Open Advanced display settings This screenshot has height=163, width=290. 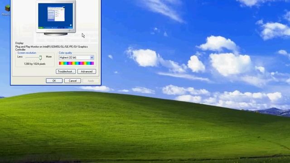point(87,72)
